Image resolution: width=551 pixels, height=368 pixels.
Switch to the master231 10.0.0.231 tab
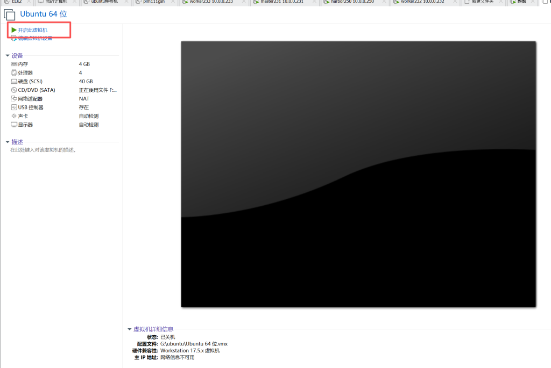click(281, 2)
